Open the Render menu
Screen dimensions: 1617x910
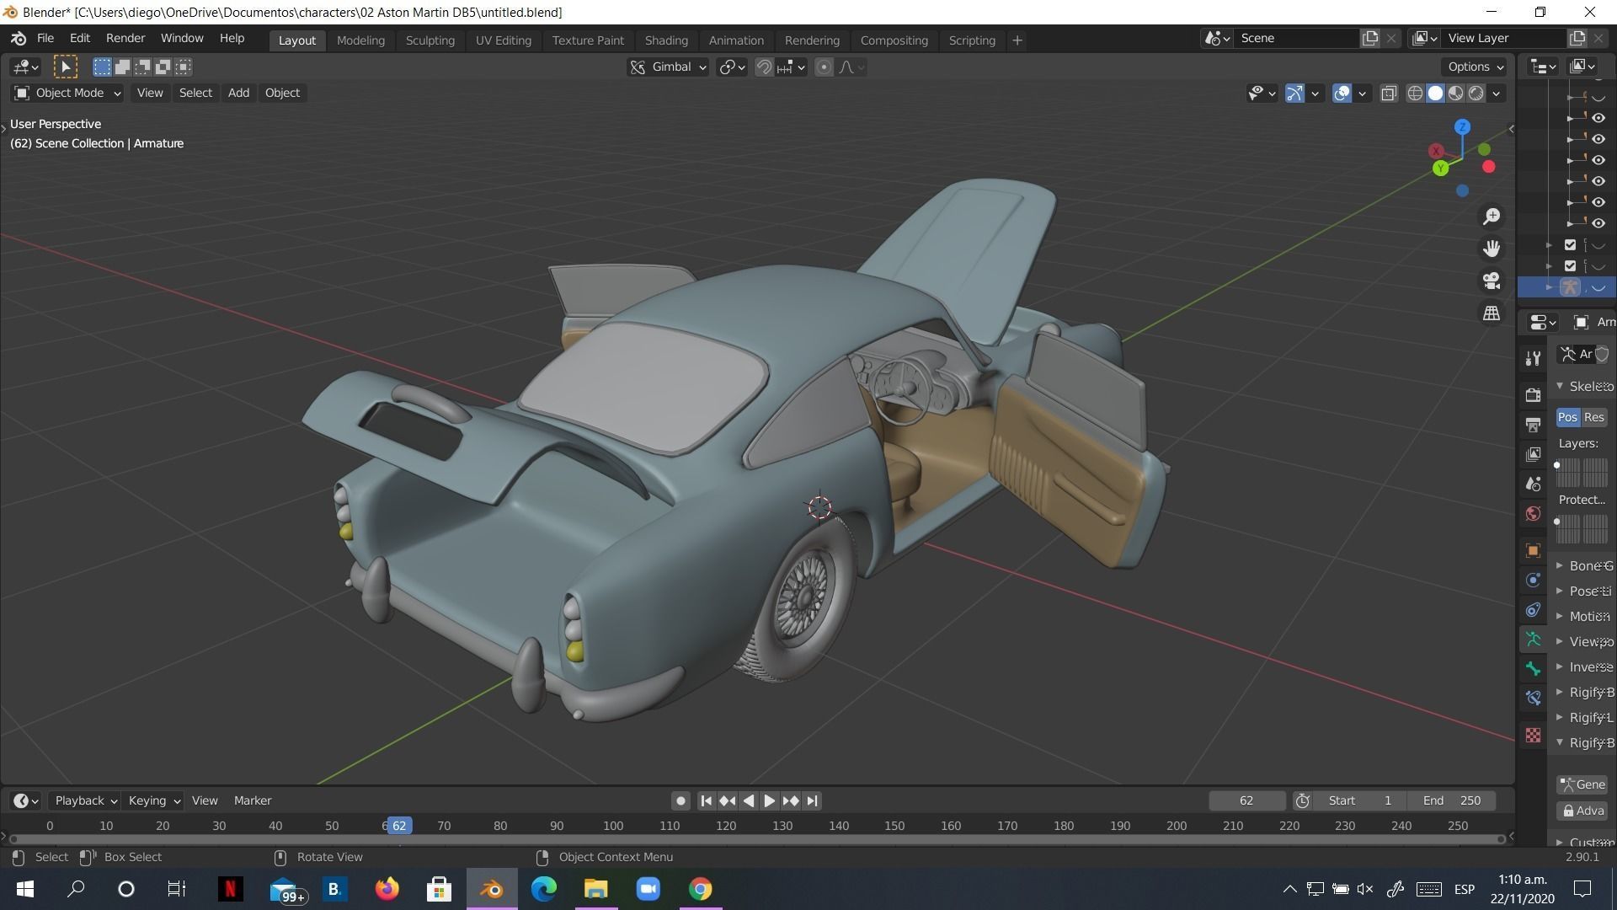125,39
